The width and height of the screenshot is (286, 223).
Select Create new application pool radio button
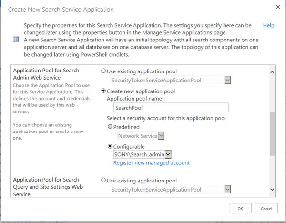[x=103, y=91]
